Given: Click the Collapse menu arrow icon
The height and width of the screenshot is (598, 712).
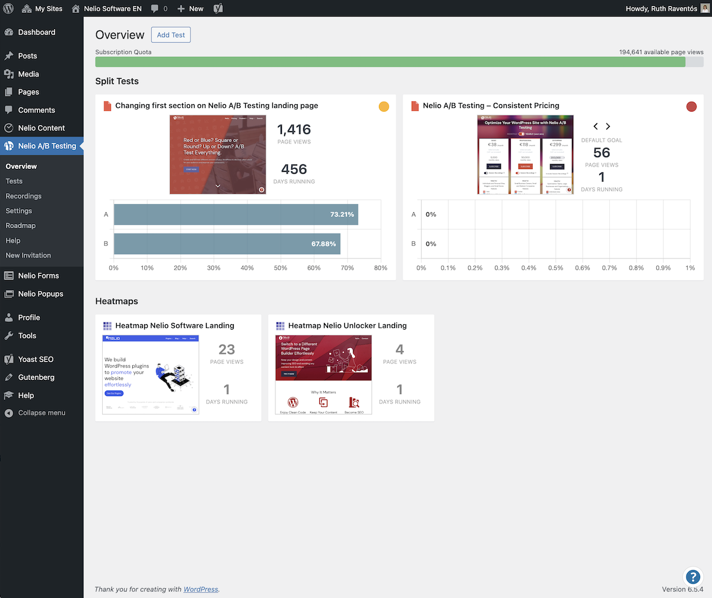Looking at the screenshot, I should [x=9, y=413].
